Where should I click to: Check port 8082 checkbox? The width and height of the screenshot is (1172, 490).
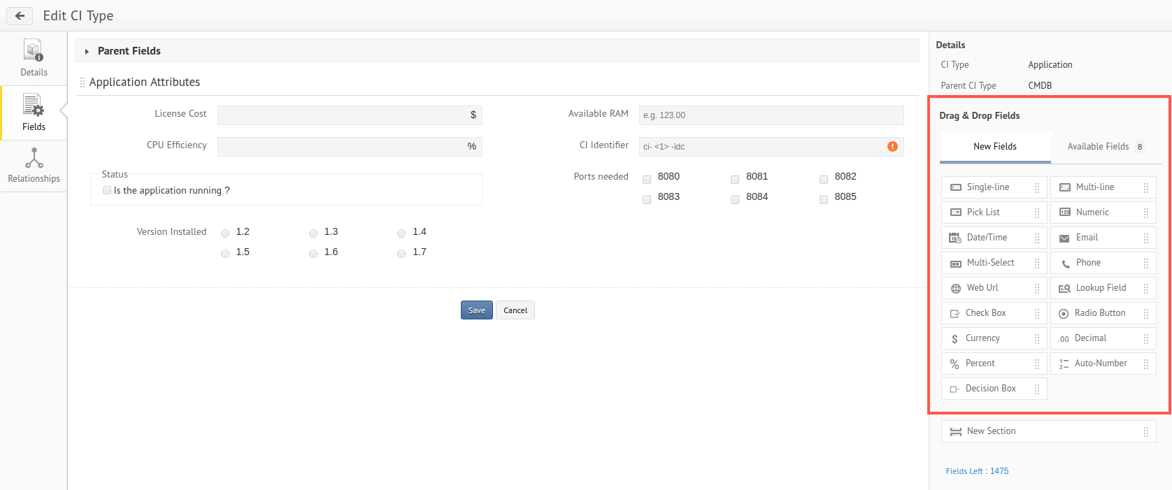tap(824, 180)
